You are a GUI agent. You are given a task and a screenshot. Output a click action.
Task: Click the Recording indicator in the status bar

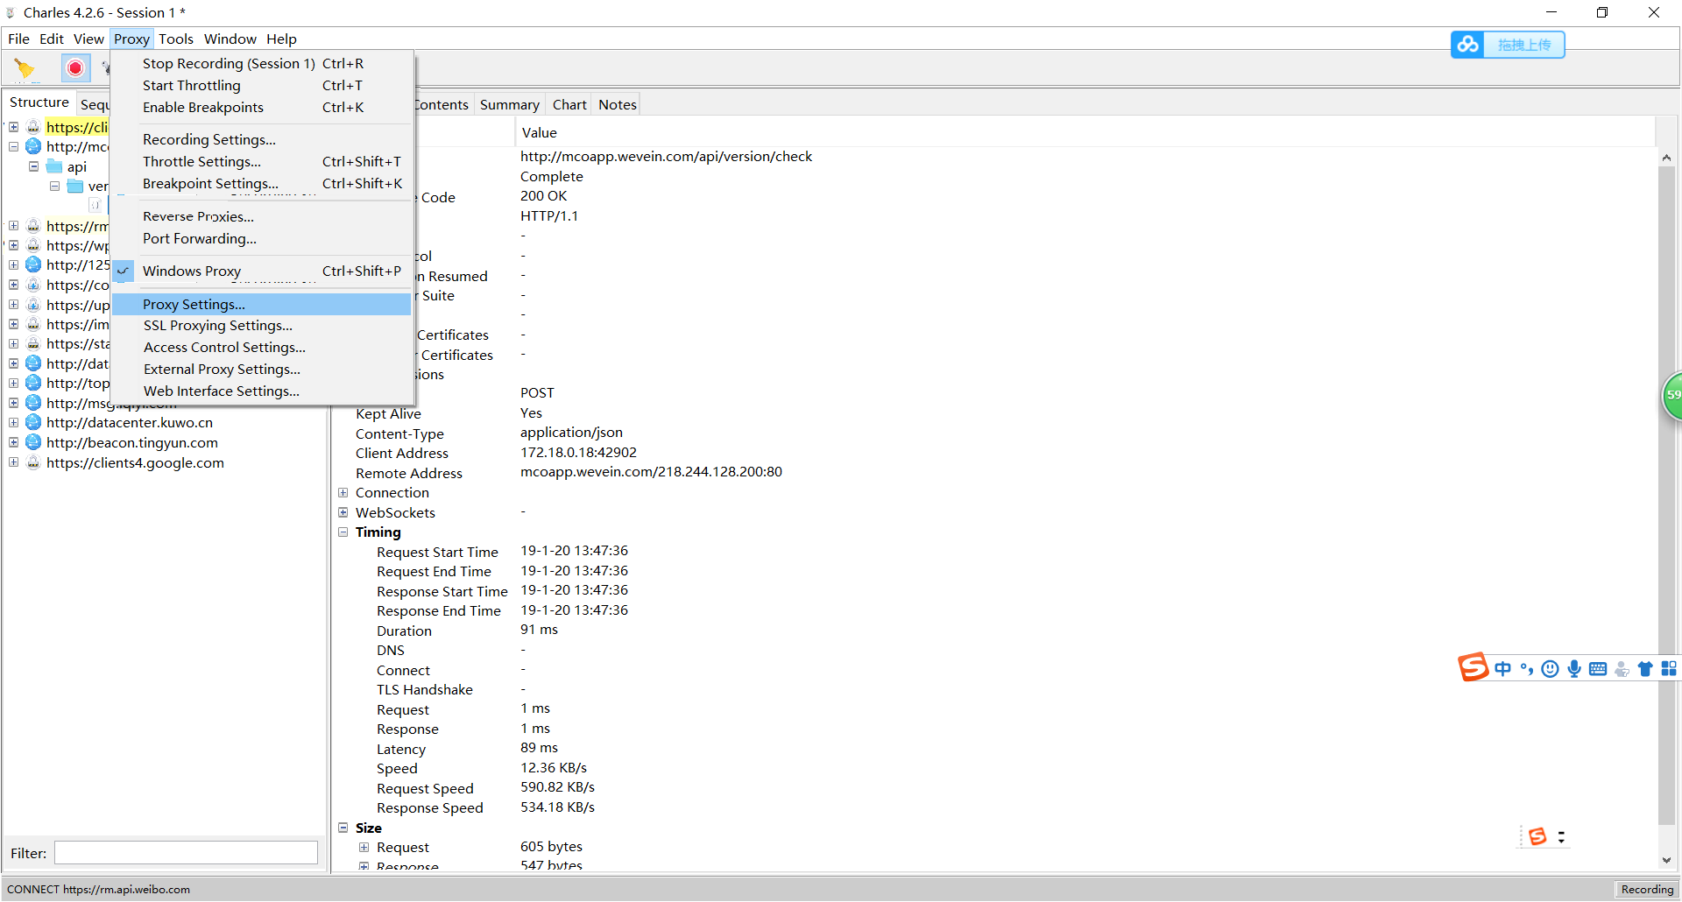click(x=1647, y=890)
